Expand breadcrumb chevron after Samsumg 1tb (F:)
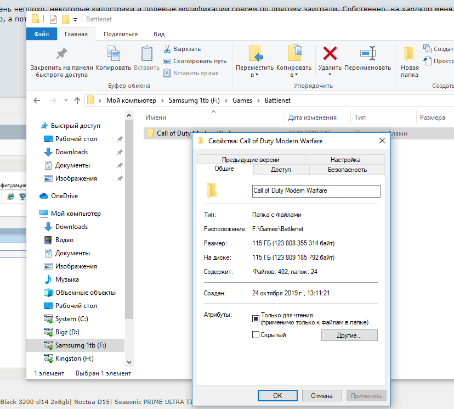 [226, 100]
